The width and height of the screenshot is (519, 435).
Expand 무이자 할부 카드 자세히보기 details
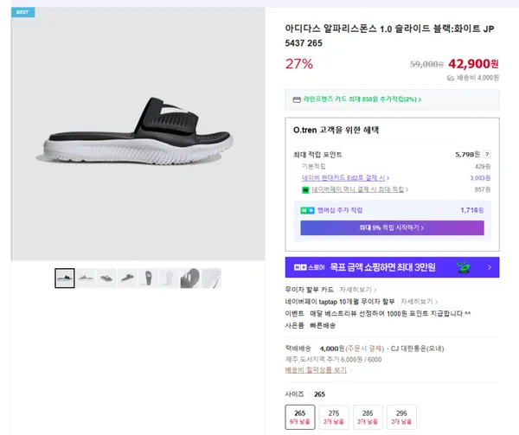coord(357,291)
